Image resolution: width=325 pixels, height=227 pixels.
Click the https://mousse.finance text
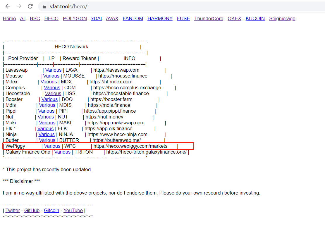click(123, 76)
